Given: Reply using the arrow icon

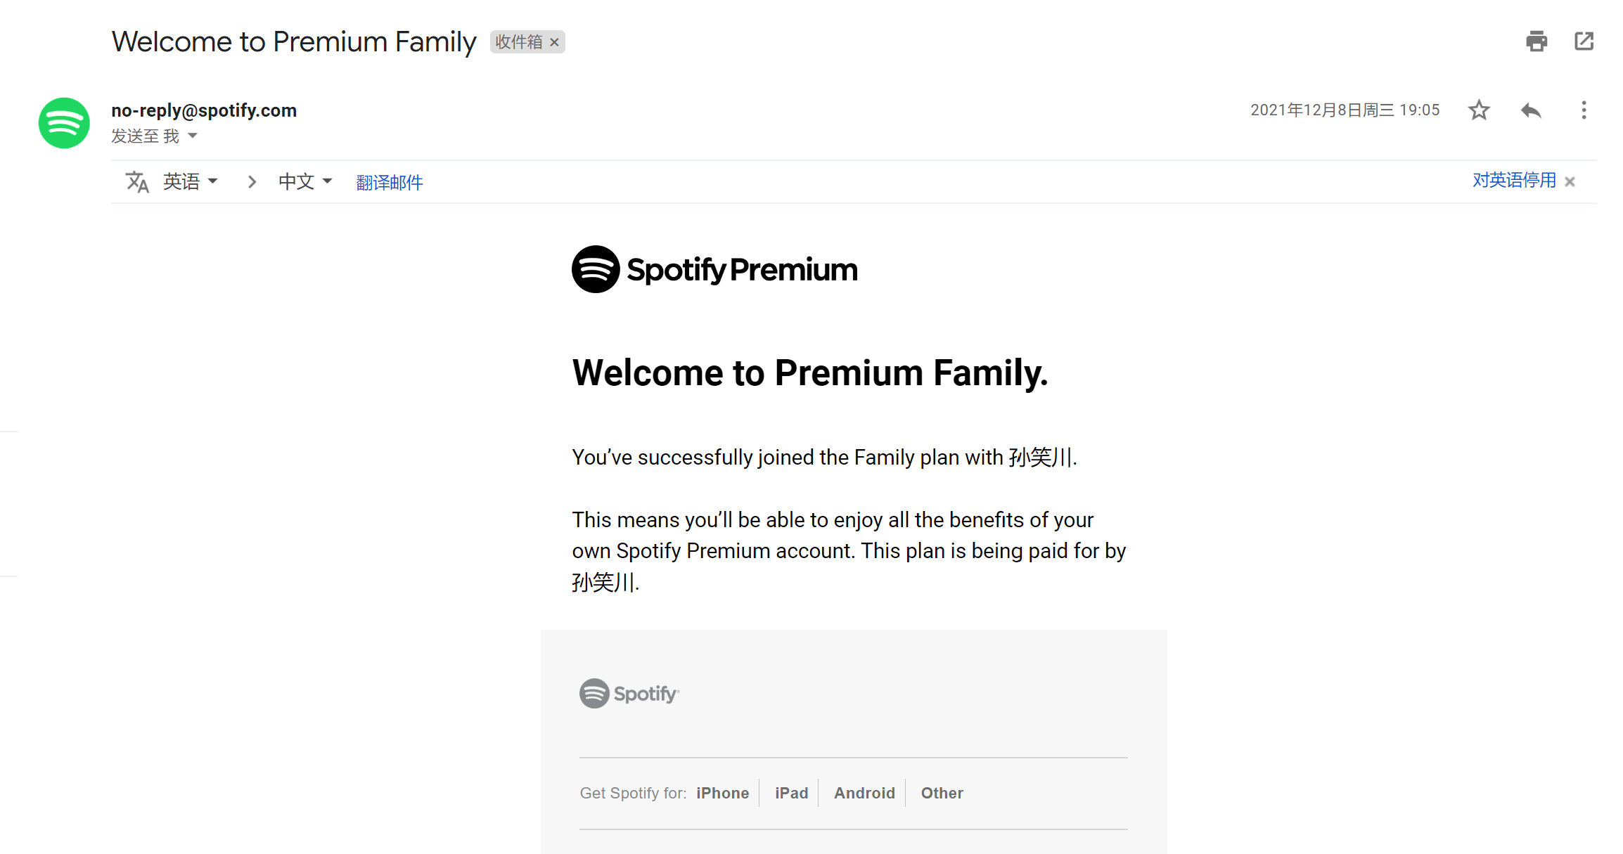Looking at the screenshot, I should coord(1531,110).
